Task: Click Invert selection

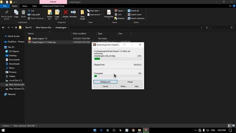Action: pyautogui.click(x=136, y=18)
